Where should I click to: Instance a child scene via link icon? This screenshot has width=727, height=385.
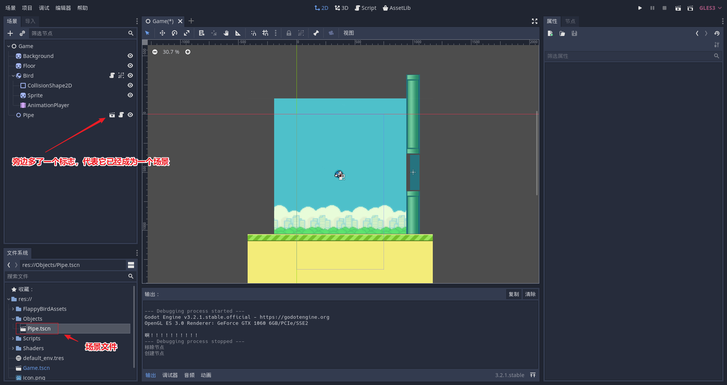tap(22, 33)
